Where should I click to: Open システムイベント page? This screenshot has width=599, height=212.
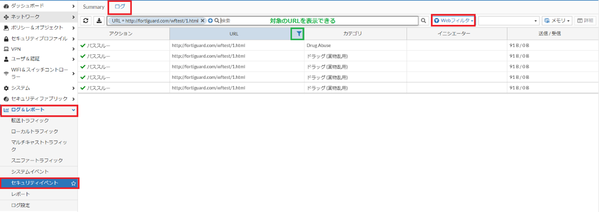(30, 171)
